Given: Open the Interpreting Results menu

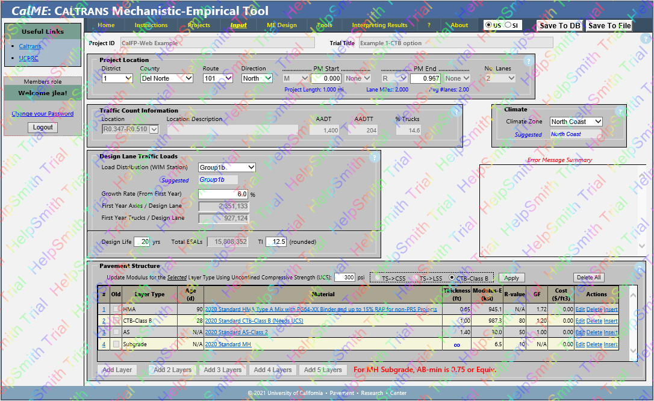Looking at the screenshot, I should (x=379, y=25).
